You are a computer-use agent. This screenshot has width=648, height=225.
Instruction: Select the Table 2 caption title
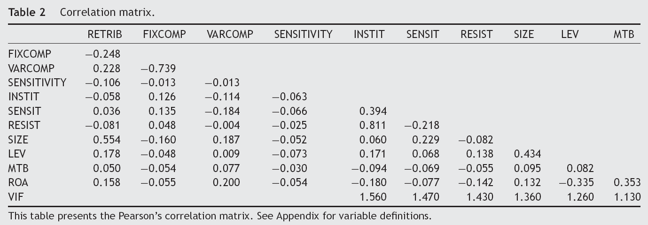point(81,12)
